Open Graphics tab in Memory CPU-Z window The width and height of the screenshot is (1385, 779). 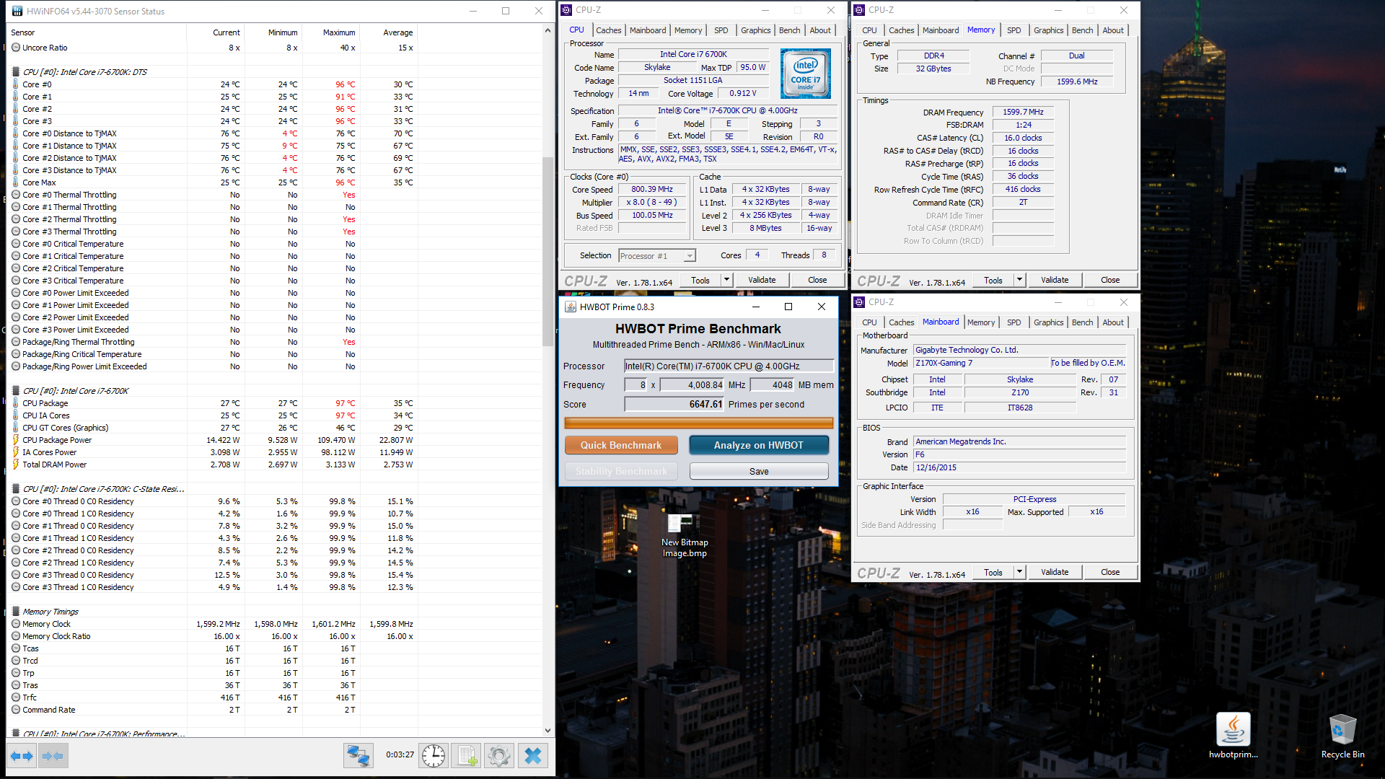(1048, 30)
